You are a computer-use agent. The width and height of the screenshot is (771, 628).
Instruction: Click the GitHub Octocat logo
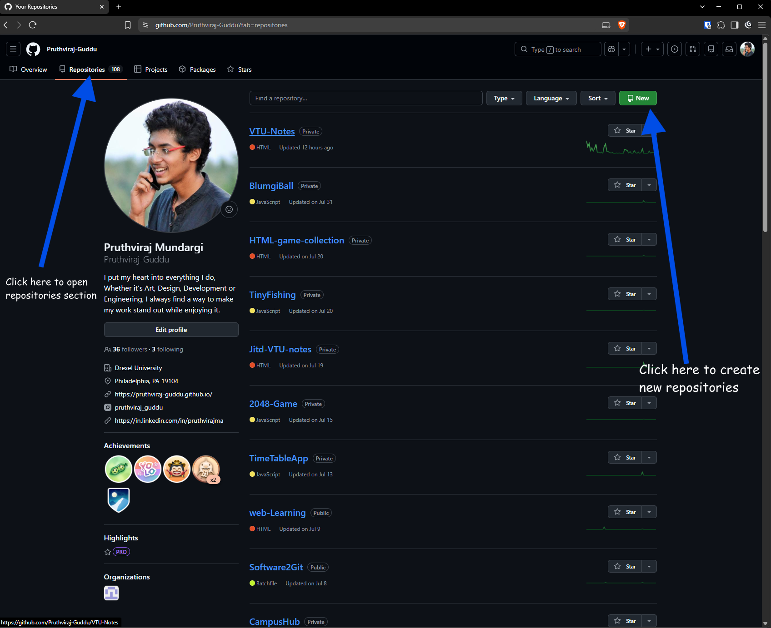(x=33, y=49)
